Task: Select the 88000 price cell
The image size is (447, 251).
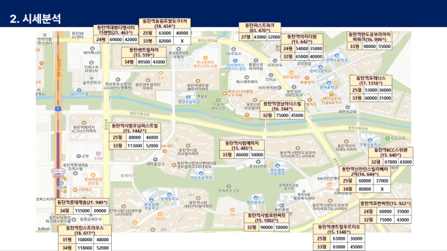Action: coord(135,137)
